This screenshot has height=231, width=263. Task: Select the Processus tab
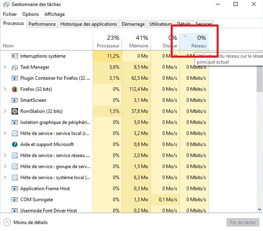(x=14, y=23)
